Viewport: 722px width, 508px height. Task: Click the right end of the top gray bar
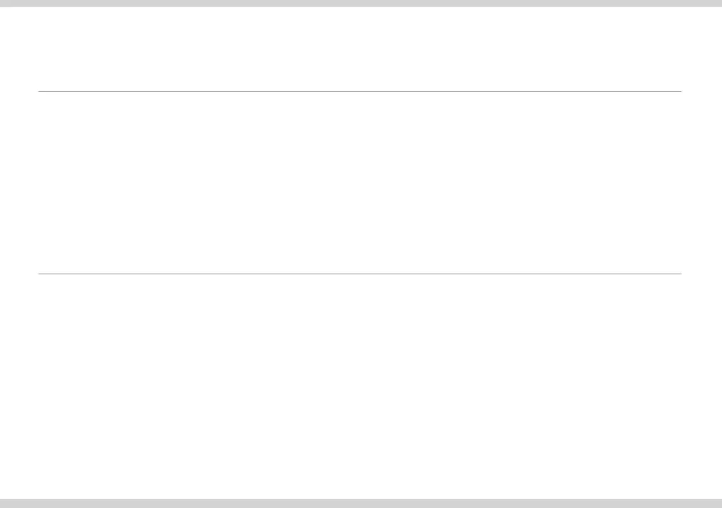(718, 3)
